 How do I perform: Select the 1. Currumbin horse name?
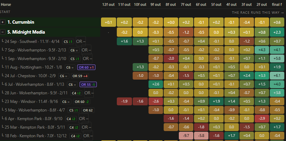pos(21,22)
